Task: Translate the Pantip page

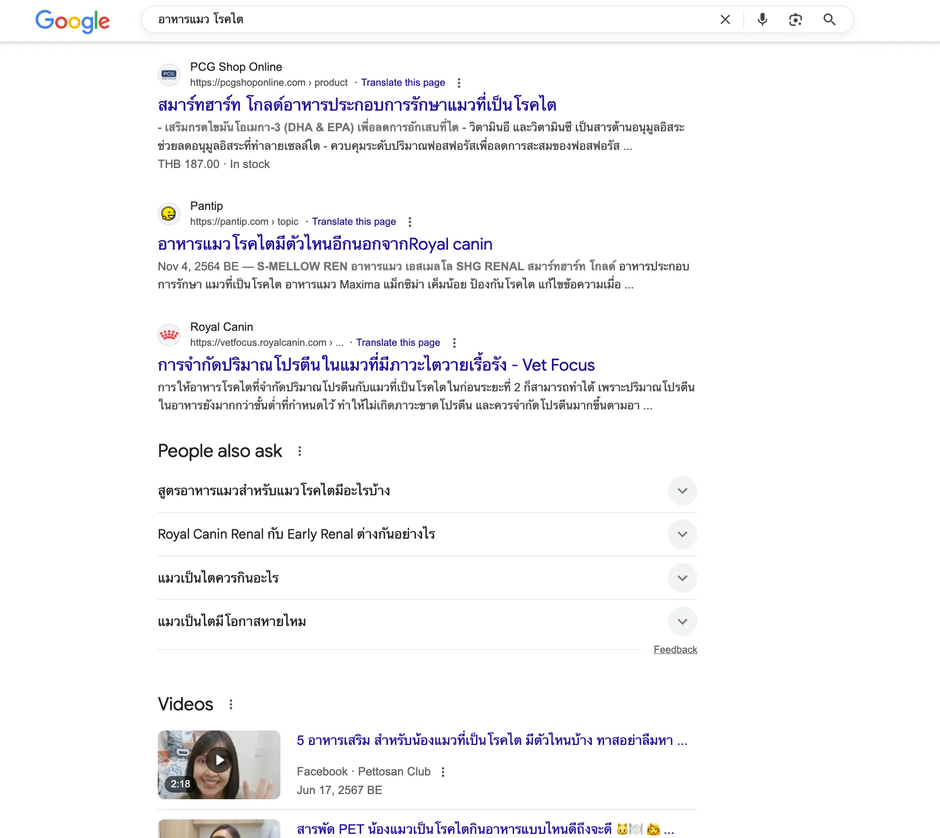Action: coord(354,222)
